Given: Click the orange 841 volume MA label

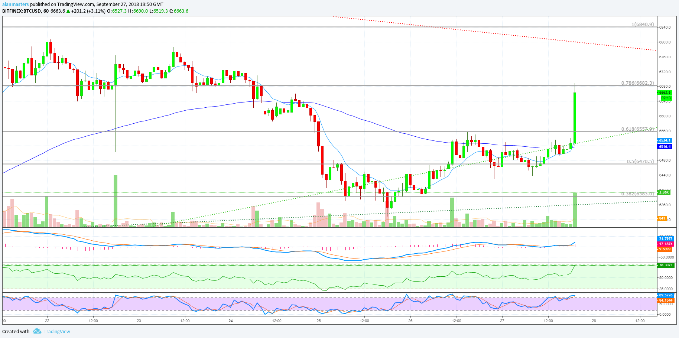Looking at the screenshot, I should click(x=662, y=218).
